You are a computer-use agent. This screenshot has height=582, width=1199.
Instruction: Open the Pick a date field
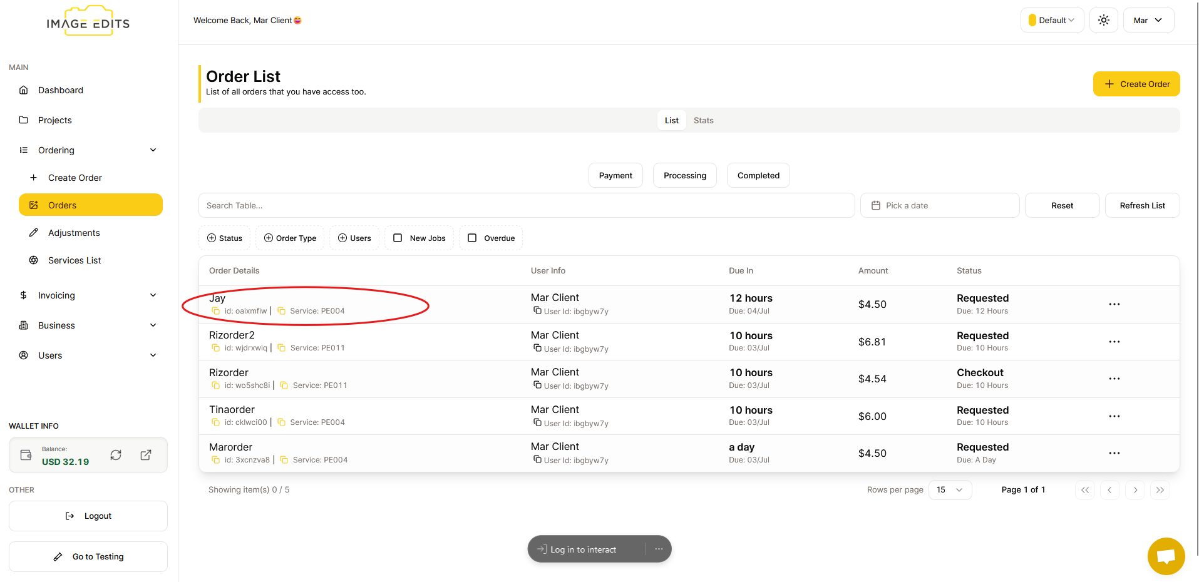[x=940, y=205]
